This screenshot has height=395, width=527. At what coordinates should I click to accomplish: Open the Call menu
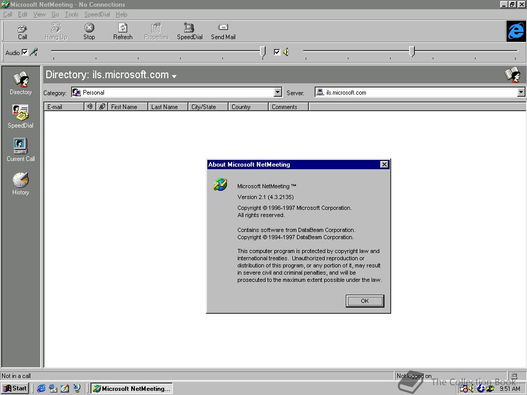(7, 14)
